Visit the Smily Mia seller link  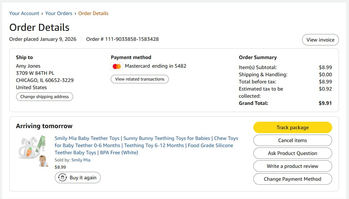[x=81, y=160]
